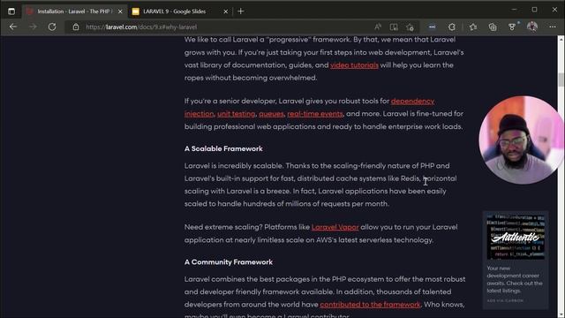The height and width of the screenshot is (318, 565).
Task: Switch to LARAVEL 9 - Google Slides tab
Action: pos(175,11)
